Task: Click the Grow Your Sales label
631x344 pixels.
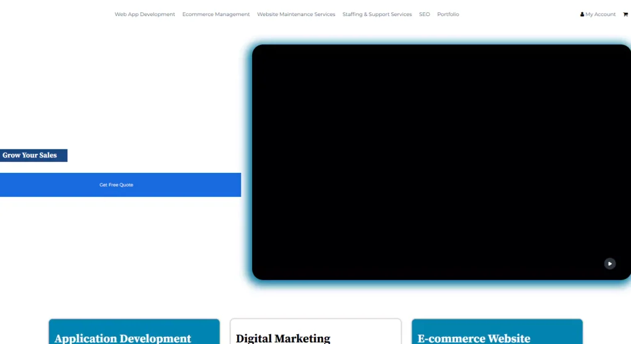Action: [x=33, y=156]
